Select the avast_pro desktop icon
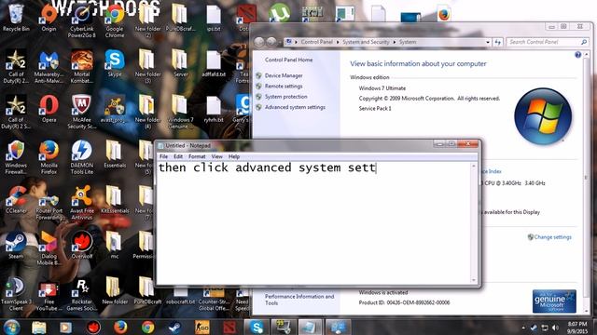597x335 pixels. [x=115, y=109]
